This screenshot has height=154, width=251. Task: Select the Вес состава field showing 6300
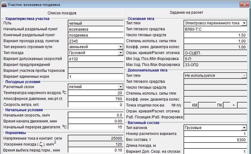pyautogui.click(x=215, y=139)
